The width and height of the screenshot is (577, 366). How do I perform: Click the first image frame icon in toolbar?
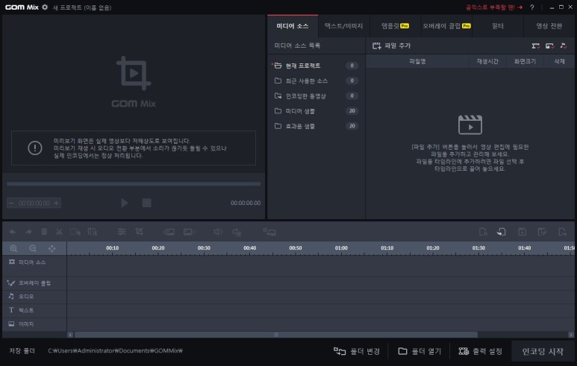[x=169, y=232]
